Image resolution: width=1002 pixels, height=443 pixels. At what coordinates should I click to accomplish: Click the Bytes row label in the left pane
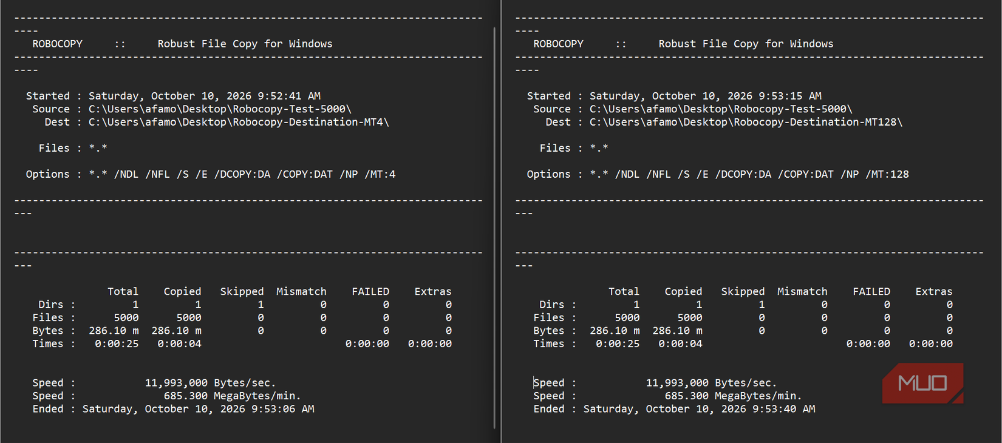pos(48,331)
